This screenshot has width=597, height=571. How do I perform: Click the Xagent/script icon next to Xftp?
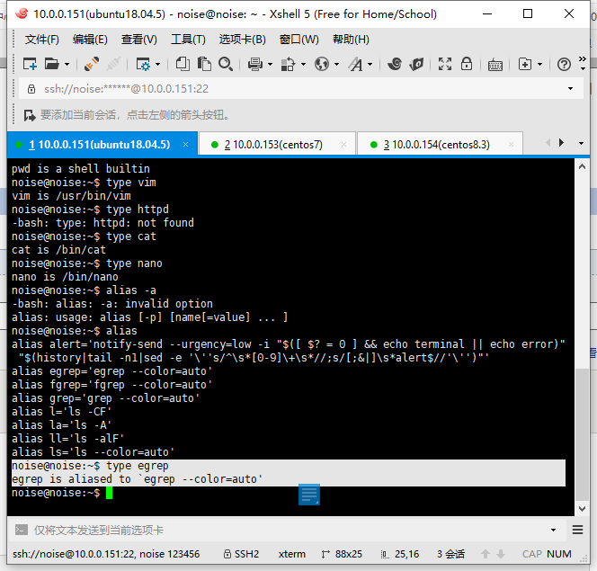click(x=416, y=64)
